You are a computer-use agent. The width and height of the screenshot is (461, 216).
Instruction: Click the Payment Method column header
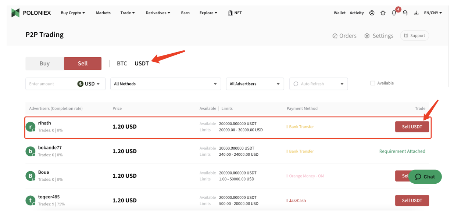302,108
